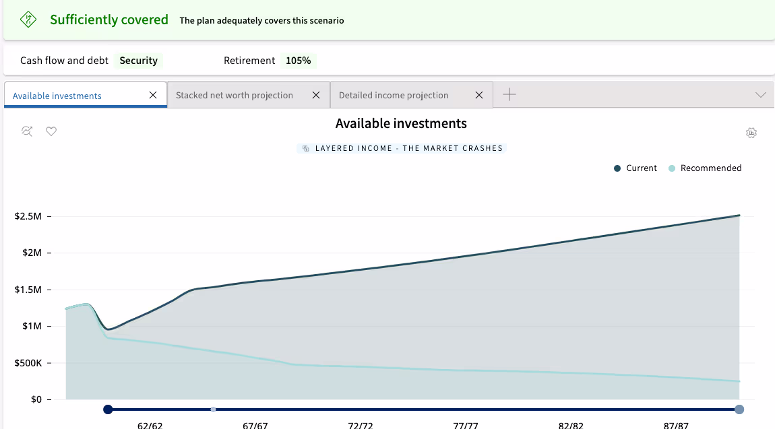Add a new chart tab with plus
Screen dimensions: 775x429
click(509, 94)
